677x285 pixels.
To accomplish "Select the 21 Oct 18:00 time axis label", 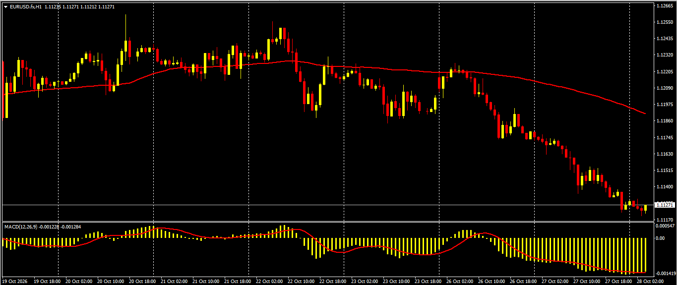I will (238, 281).
